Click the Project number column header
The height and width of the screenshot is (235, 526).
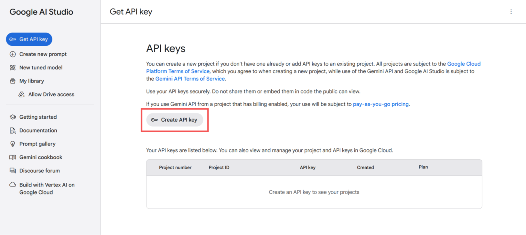tap(175, 167)
